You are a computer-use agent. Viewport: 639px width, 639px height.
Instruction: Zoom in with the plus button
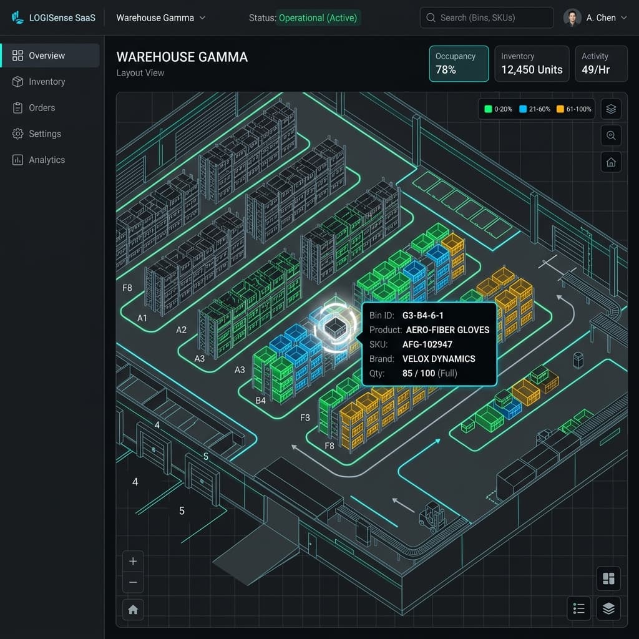pos(133,561)
